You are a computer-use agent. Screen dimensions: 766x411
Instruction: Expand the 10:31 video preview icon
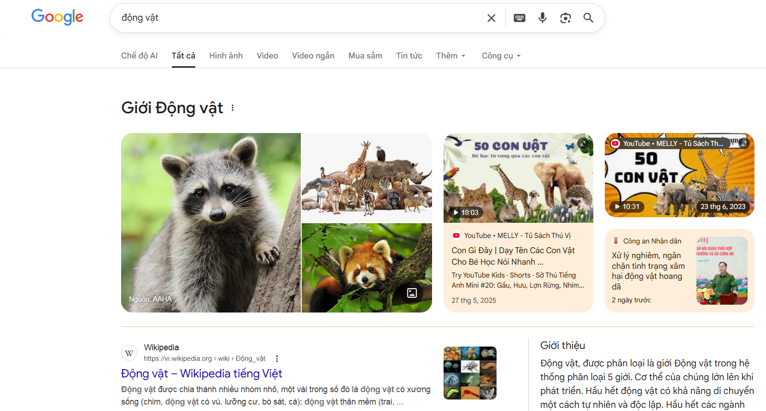tap(743, 144)
